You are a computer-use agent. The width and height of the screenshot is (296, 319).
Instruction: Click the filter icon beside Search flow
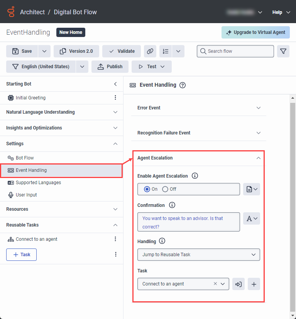pyautogui.click(x=283, y=51)
